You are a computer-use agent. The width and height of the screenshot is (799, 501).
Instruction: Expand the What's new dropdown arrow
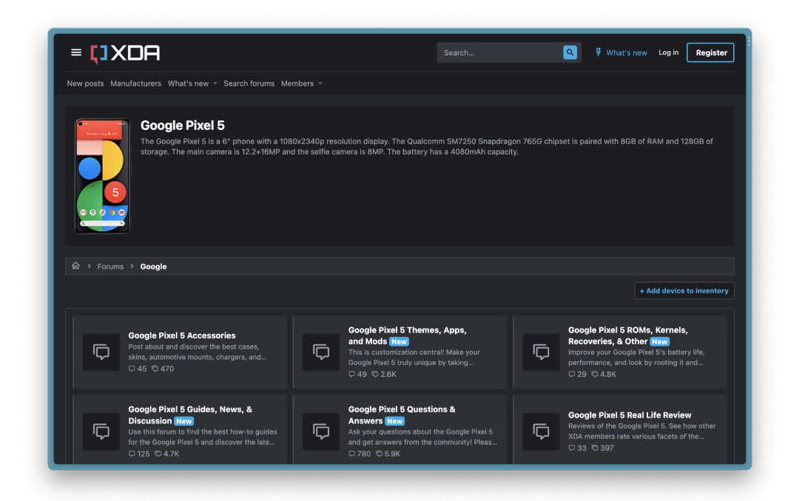click(215, 83)
